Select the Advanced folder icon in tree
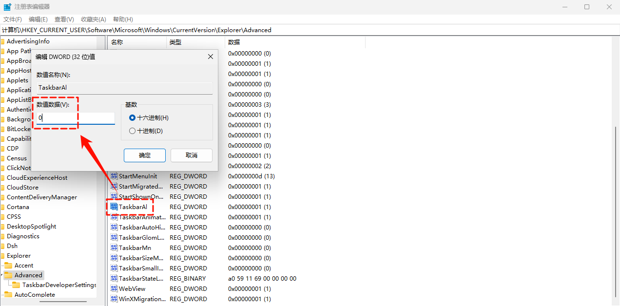Viewport: 620px width, 306px height. point(8,275)
